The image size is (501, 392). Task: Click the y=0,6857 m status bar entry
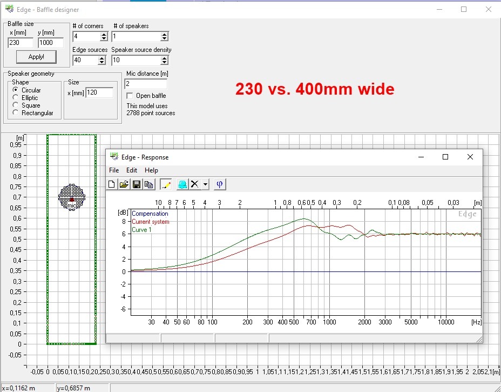click(x=73, y=388)
